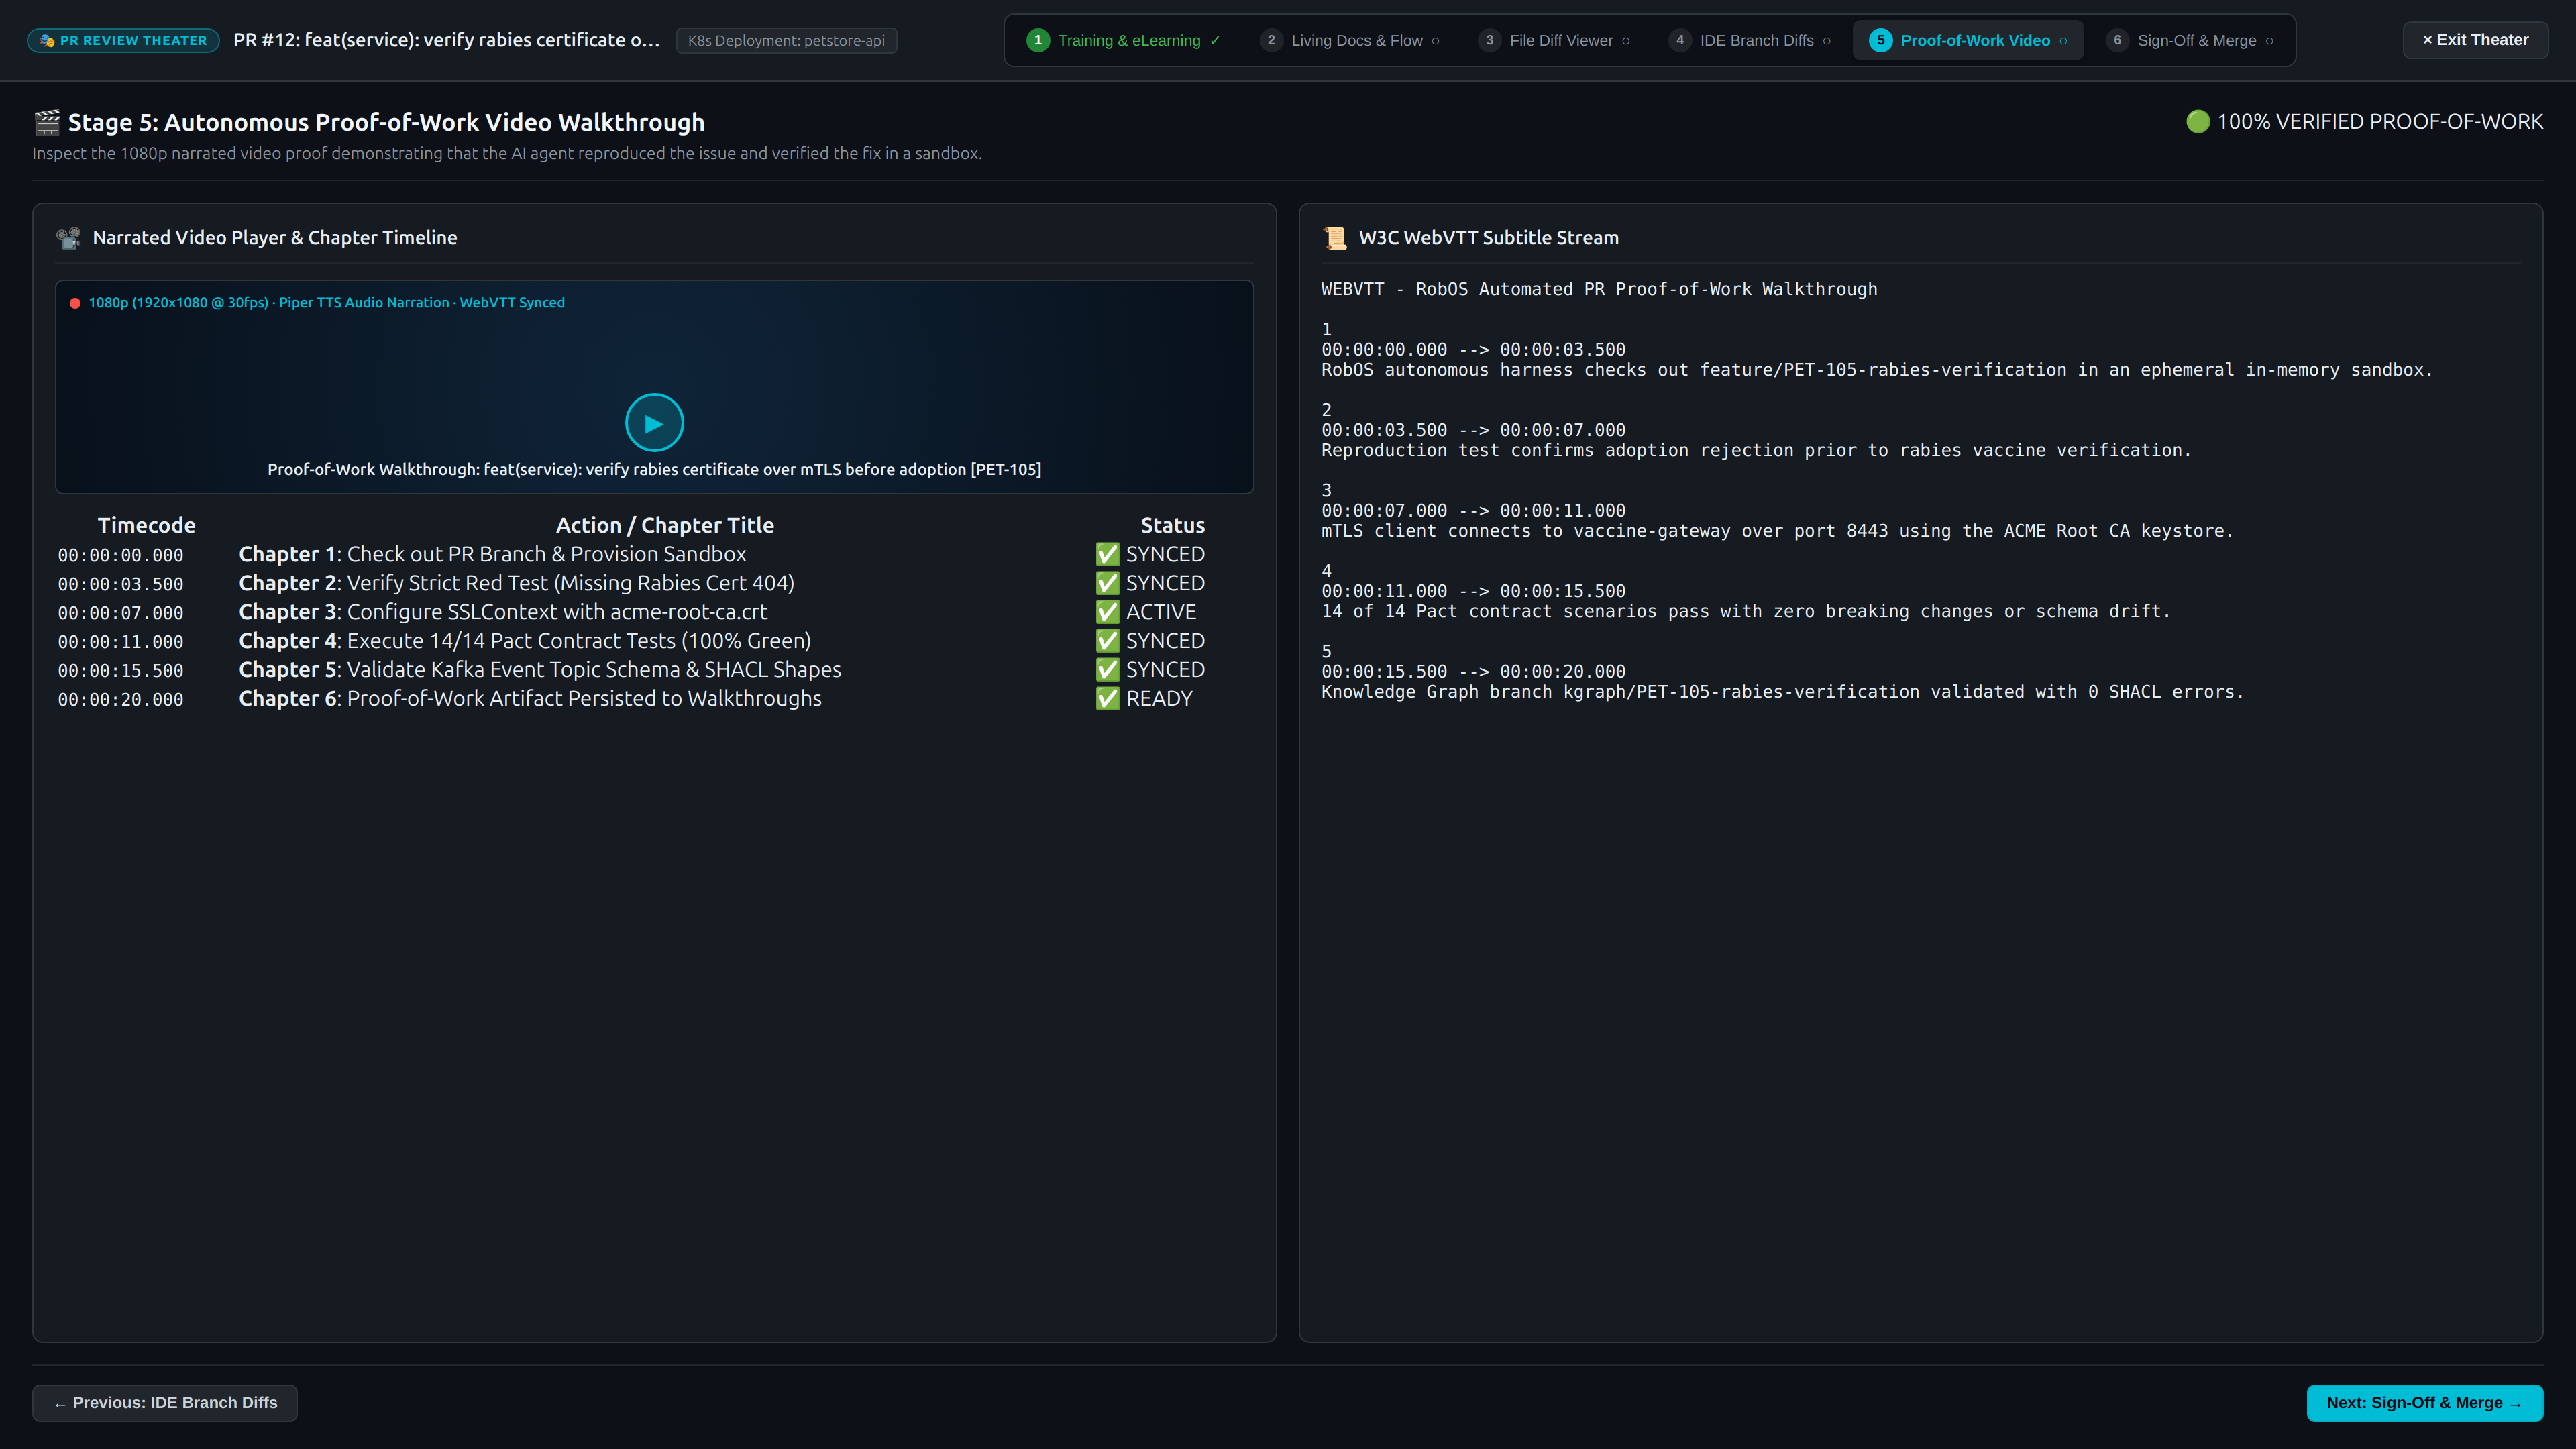Jump to timecode 00:00:07.000 in chapter list
This screenshot has width=2576, height=1449.
[120, 613]
